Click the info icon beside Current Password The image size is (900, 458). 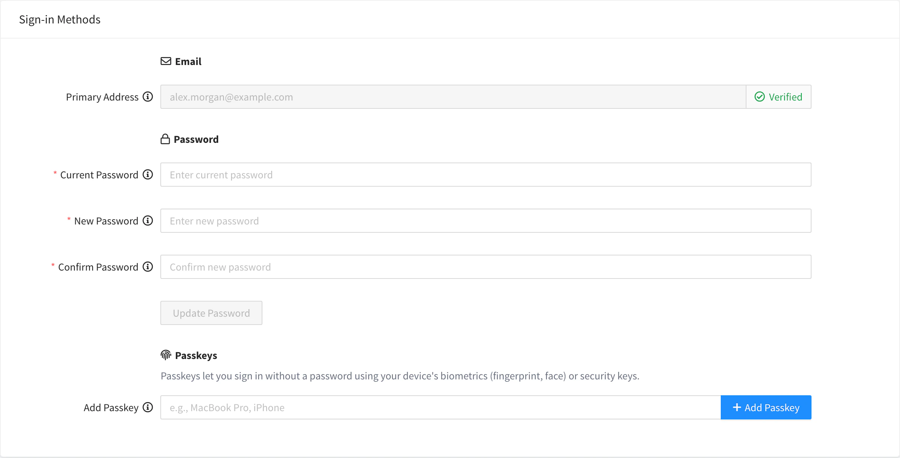pos(148,175)
